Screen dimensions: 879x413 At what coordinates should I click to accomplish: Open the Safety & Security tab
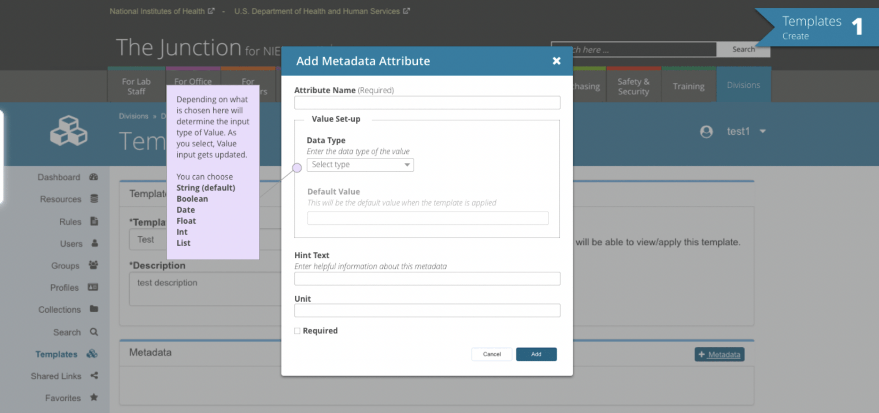coord(633,86)
